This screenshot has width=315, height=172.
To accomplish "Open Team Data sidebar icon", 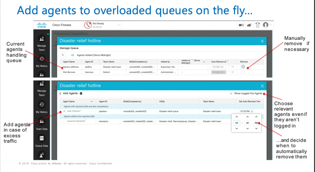I will pyautogui.click(x=42, y=123).
